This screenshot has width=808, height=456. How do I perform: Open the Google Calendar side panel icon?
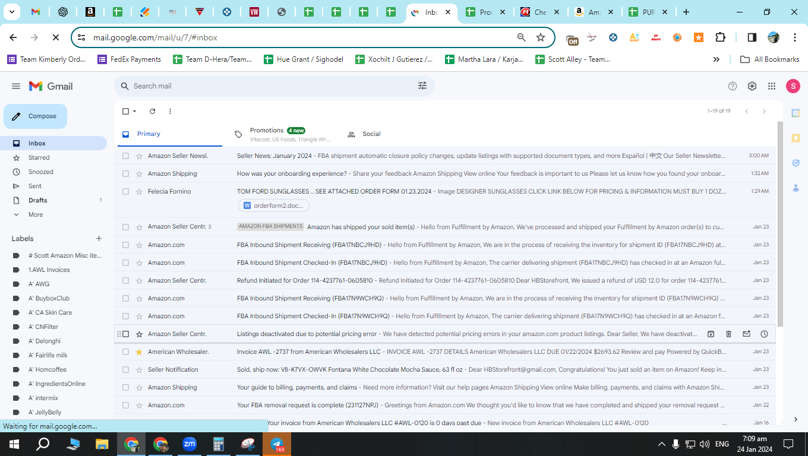pos(796,113)
